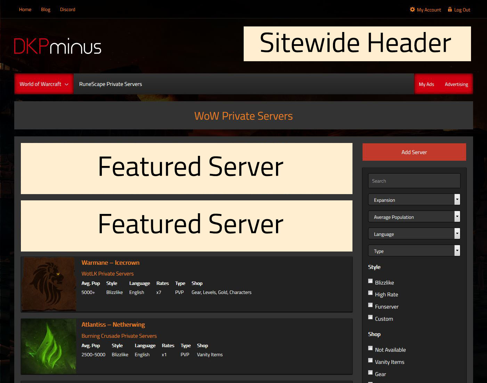
Task: Click the Shop filter section heading
Action: pos(374,334)
